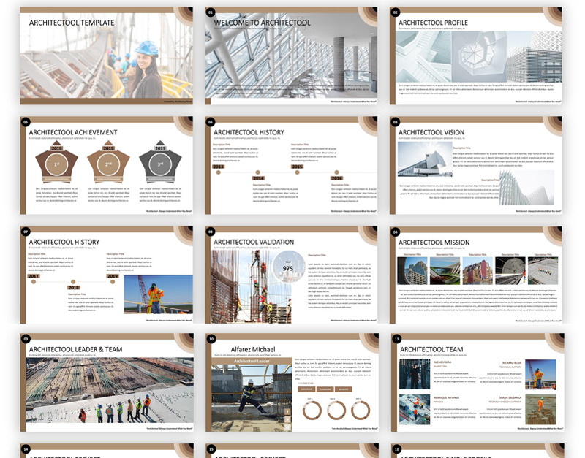
Task: Open the Architectool History slide numbered 06
Action: click(291, 165)
